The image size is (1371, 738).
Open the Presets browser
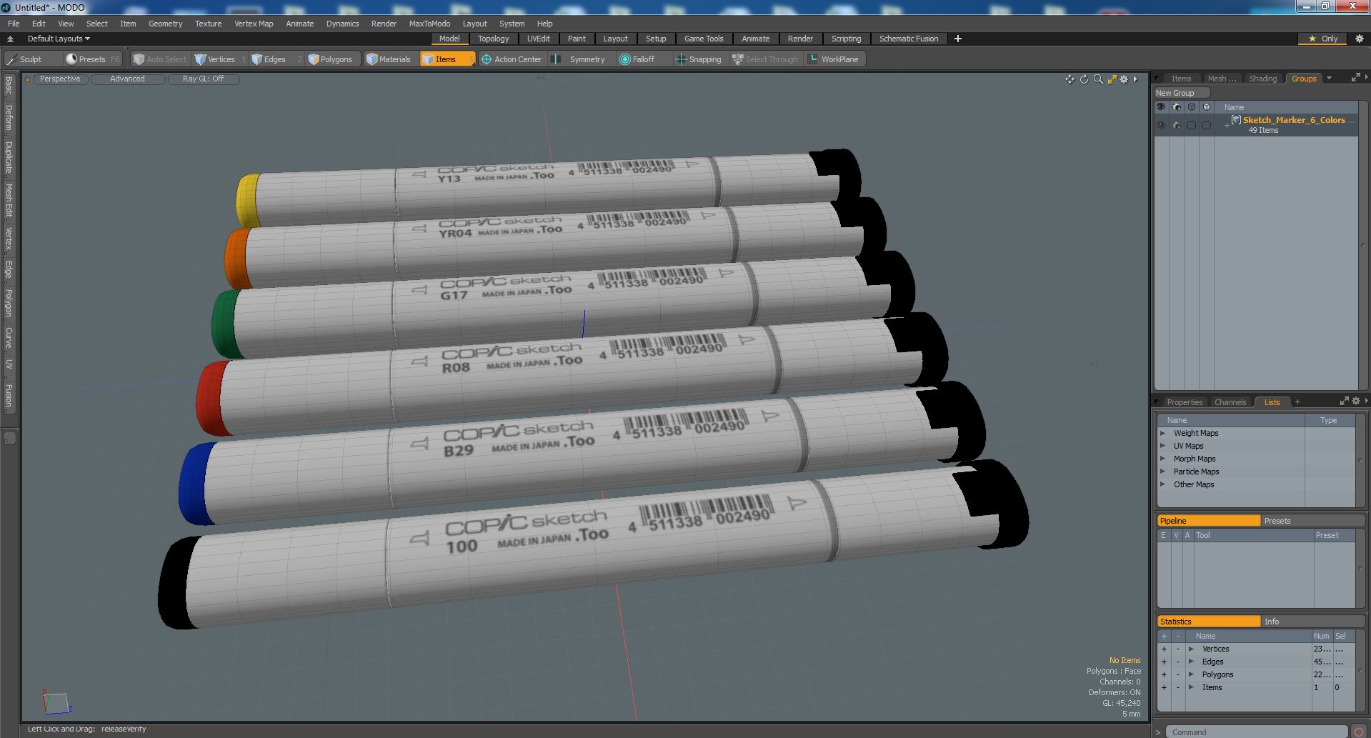point(93,59)
